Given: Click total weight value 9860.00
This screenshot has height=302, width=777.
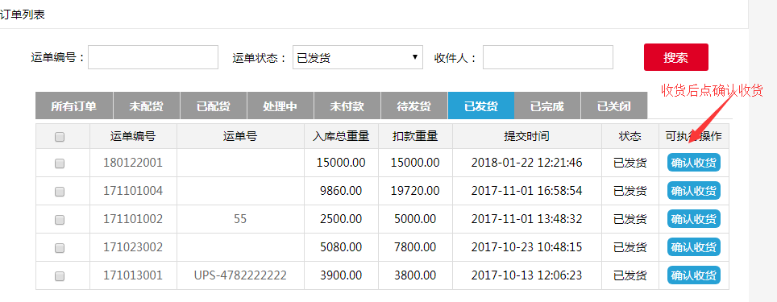Looking at the screenshot, I should click(341, 191).
